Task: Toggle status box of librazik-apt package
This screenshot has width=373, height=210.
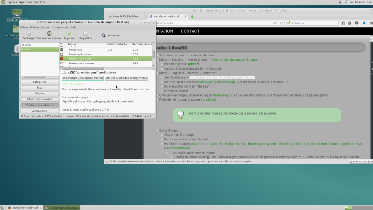Action: pos(62,49)
